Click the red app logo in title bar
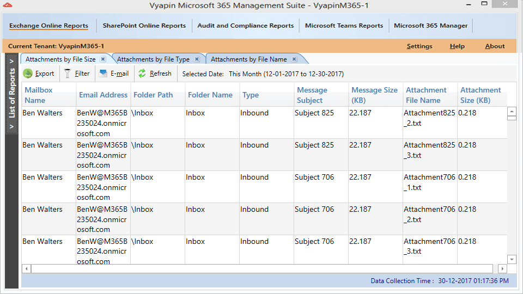 (x=7, y=5)
